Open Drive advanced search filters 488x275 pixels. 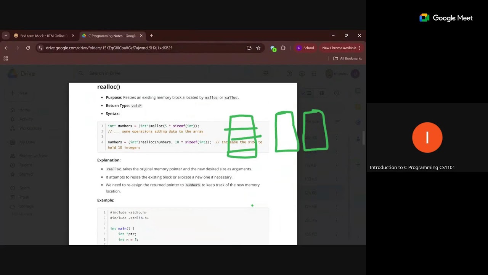coord(266,73)
